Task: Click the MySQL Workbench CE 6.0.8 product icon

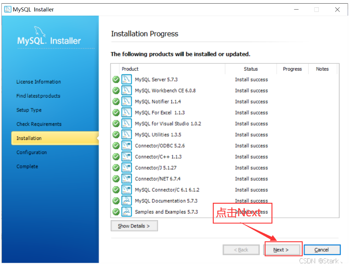Action: point(127,90)
